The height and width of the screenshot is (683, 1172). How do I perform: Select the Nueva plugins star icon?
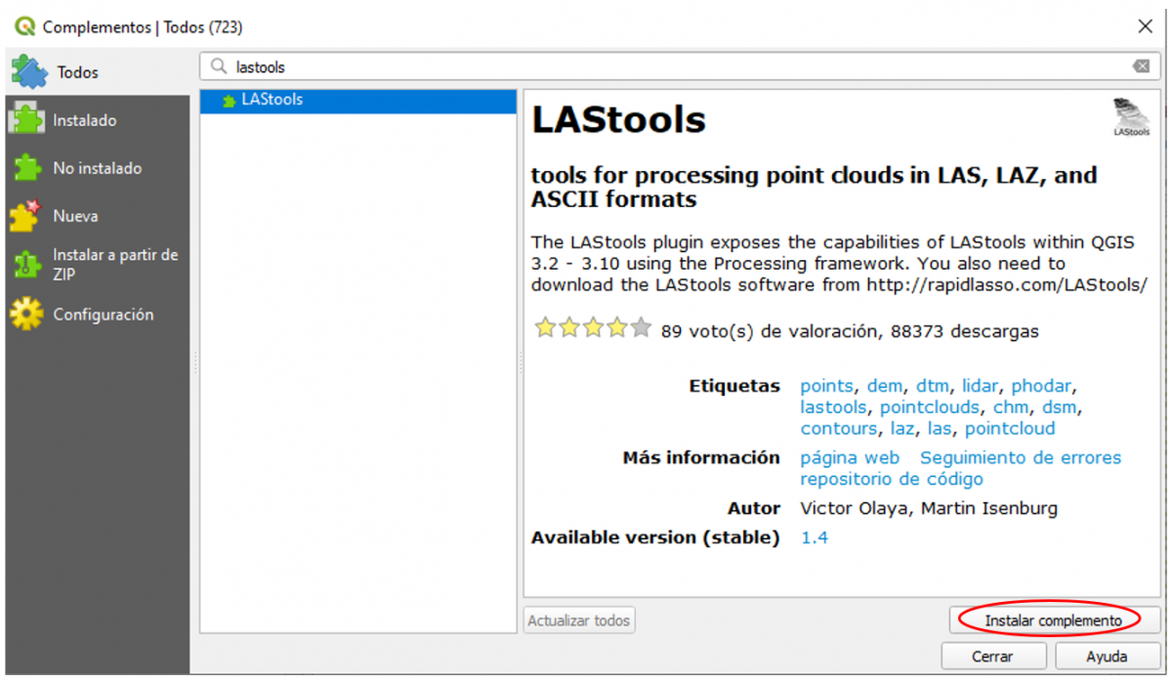[28, 215]
